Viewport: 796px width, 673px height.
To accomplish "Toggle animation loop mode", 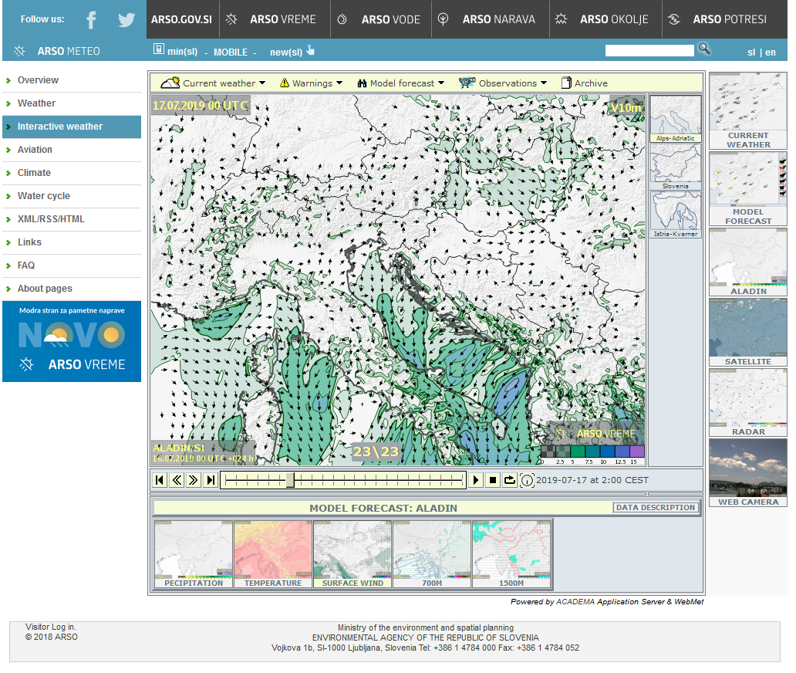I will [510, 480].
